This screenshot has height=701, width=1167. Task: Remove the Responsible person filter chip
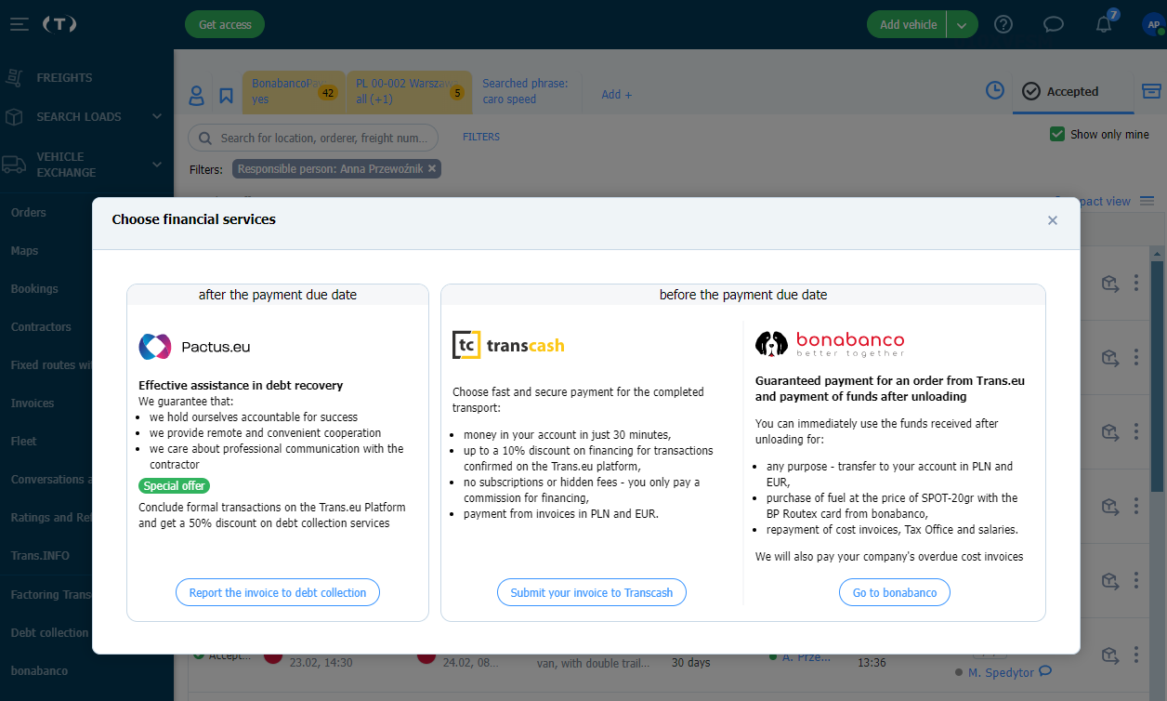432,169
